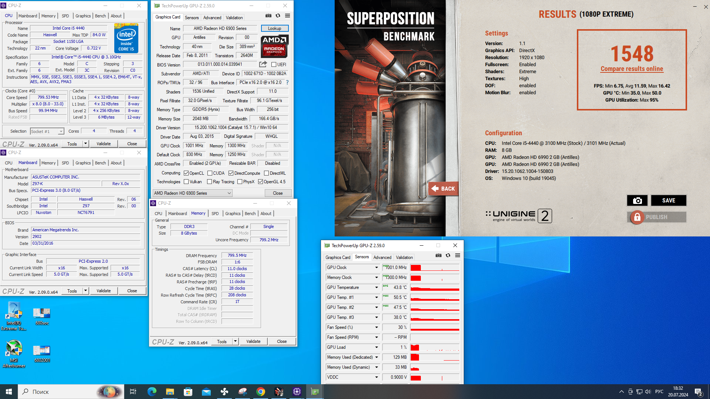Open Mail app from taskbar
This screenshot has width=710, height=399.
(206, 392)
